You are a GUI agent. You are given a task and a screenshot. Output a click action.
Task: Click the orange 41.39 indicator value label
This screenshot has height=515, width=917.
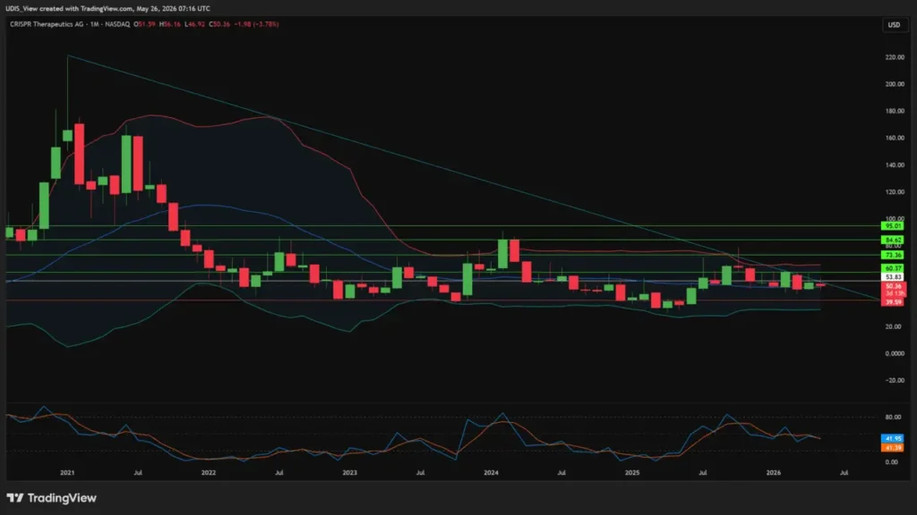pyautogui.click(x=893, y=448)
